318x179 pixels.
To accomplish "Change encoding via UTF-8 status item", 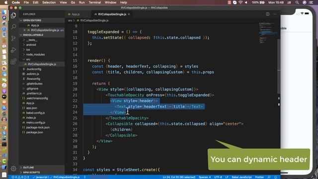I will 218,177.
